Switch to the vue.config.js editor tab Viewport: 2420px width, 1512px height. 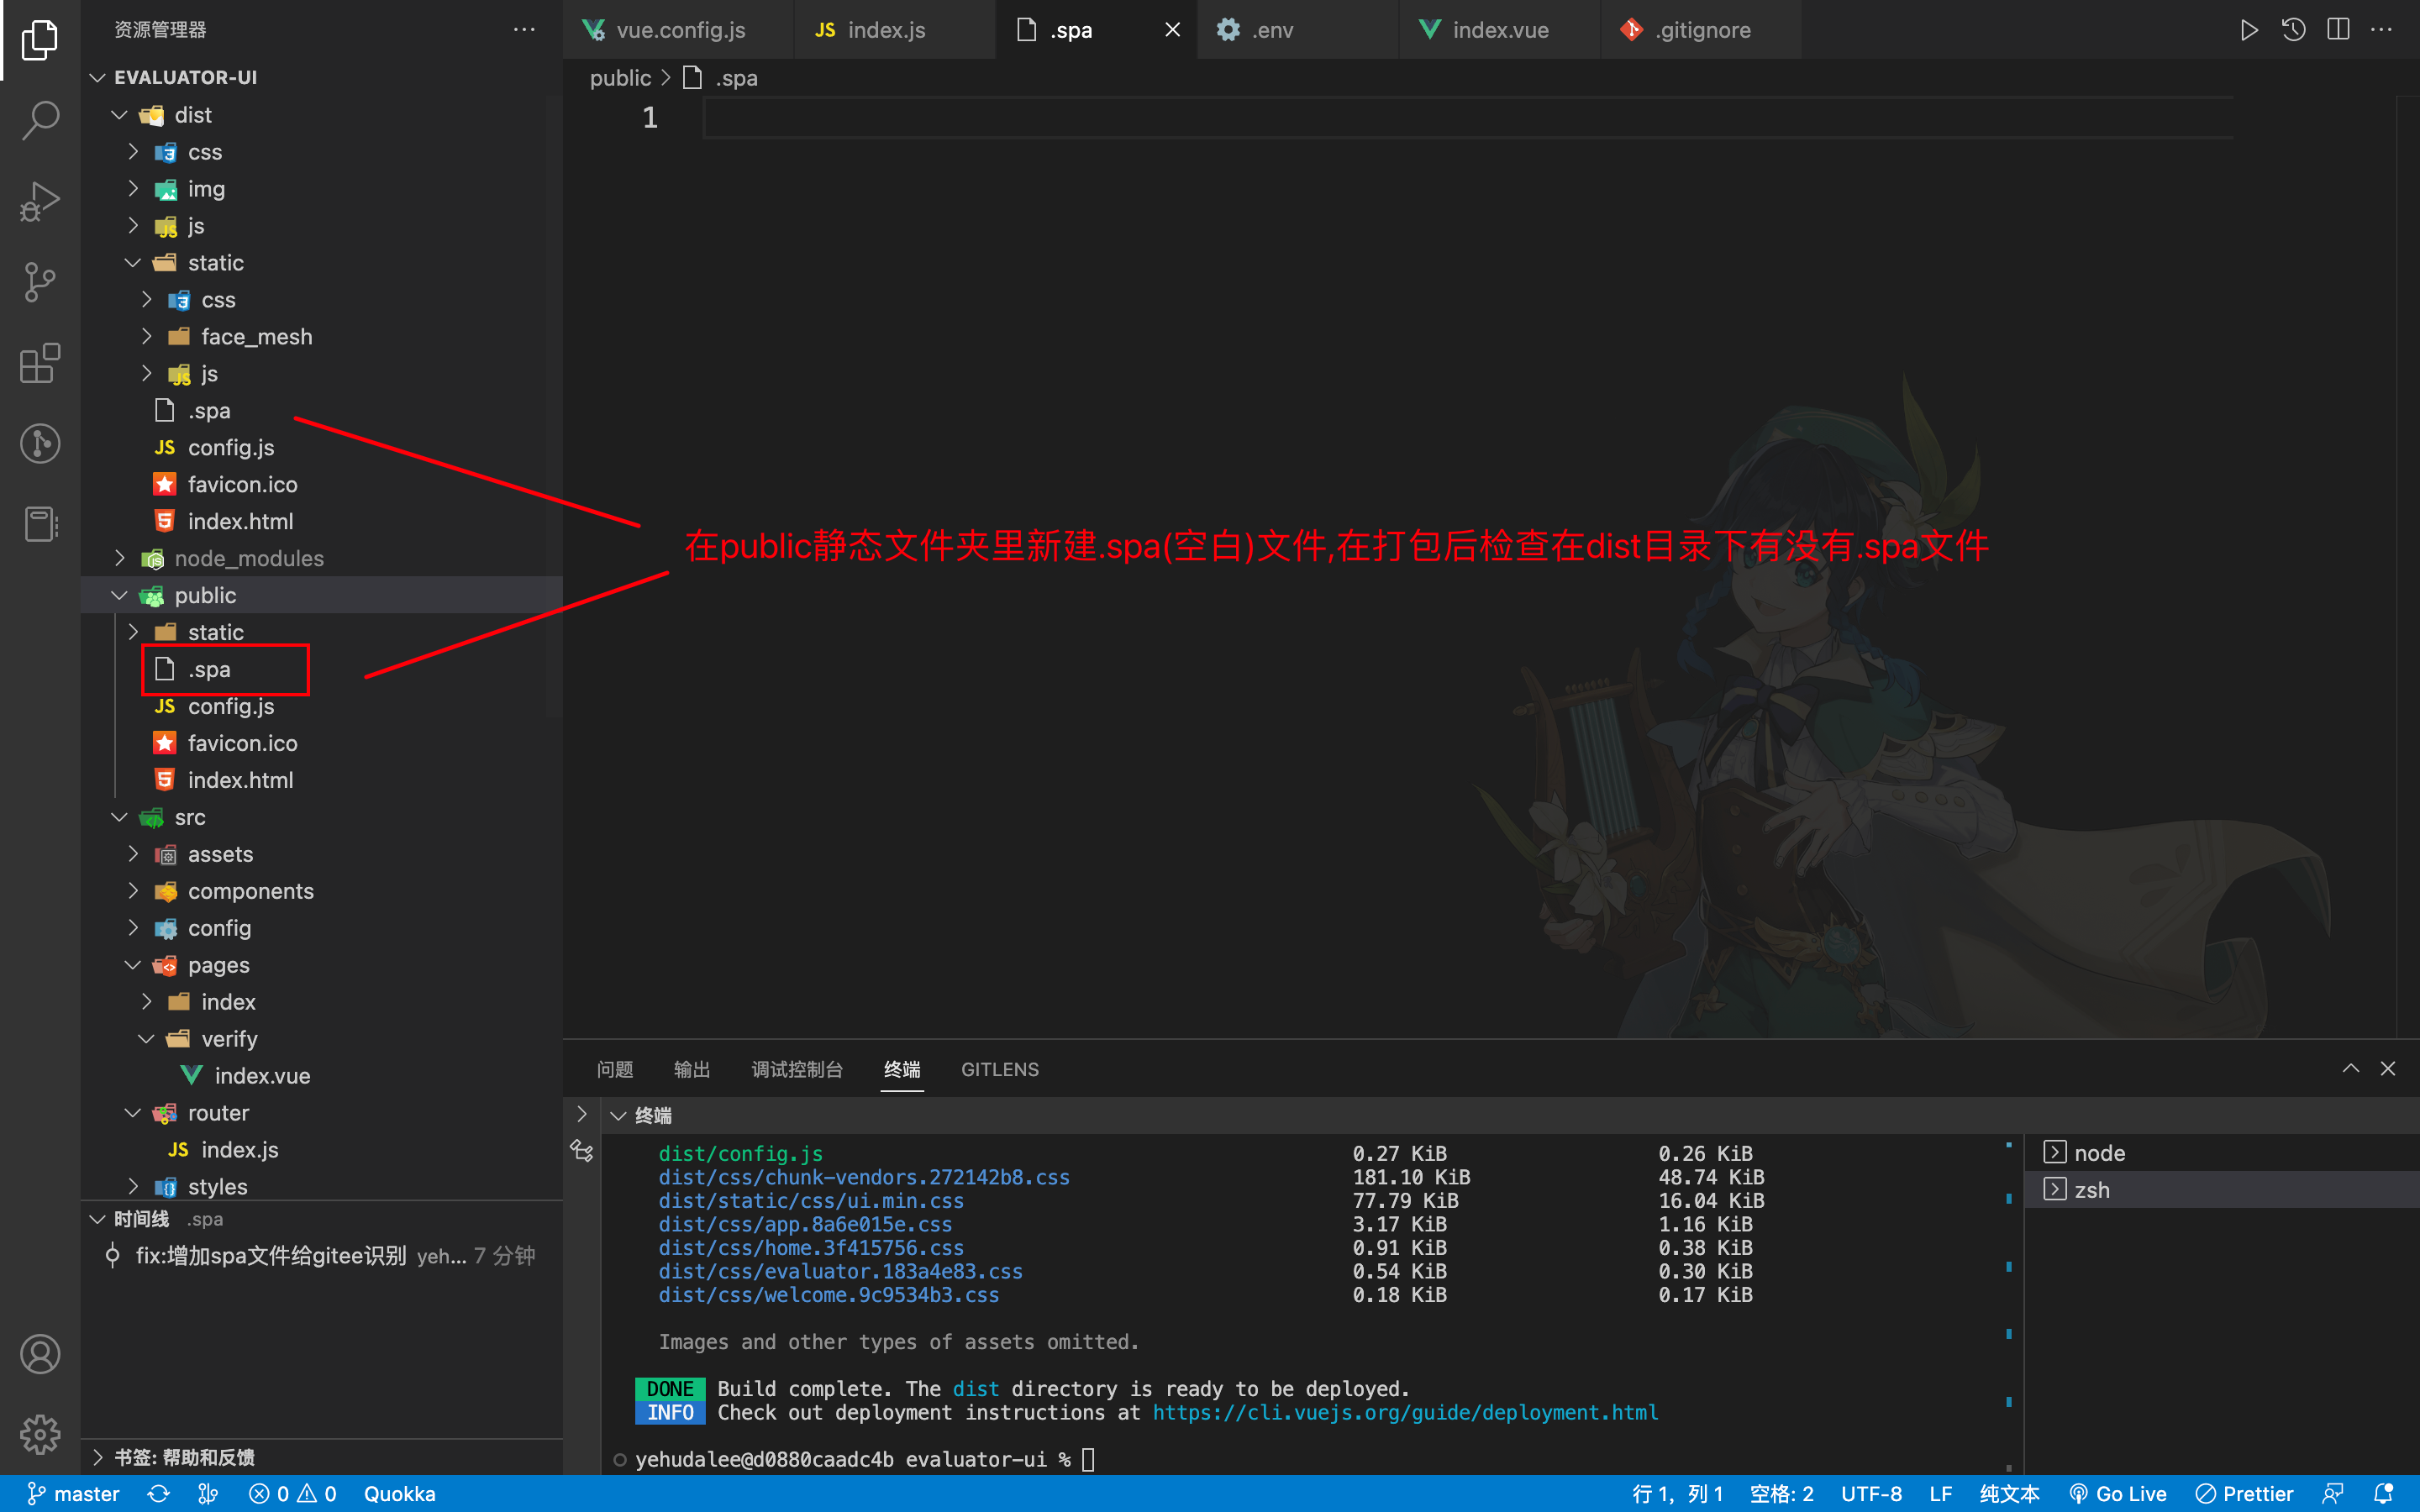coord(680,30)
